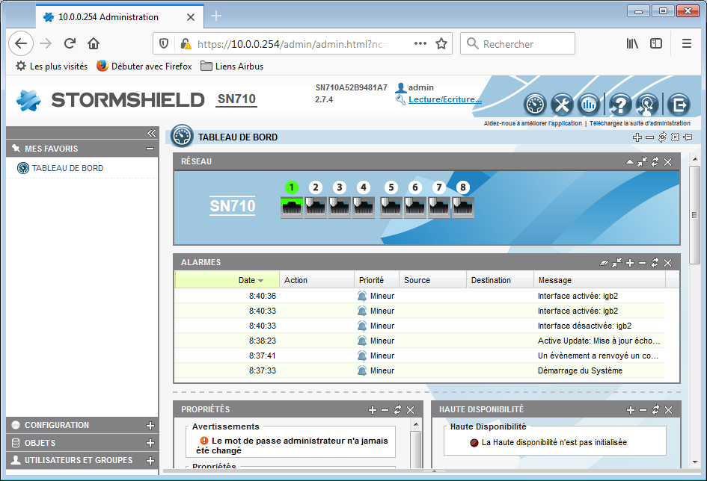Expand the Configuration menu section
The height and width of the screenshot is (481, 707).
click(150, 426)
